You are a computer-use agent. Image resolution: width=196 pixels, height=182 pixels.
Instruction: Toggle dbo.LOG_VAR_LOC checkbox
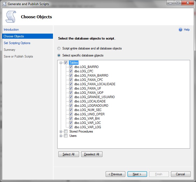(x=71, y=123)
